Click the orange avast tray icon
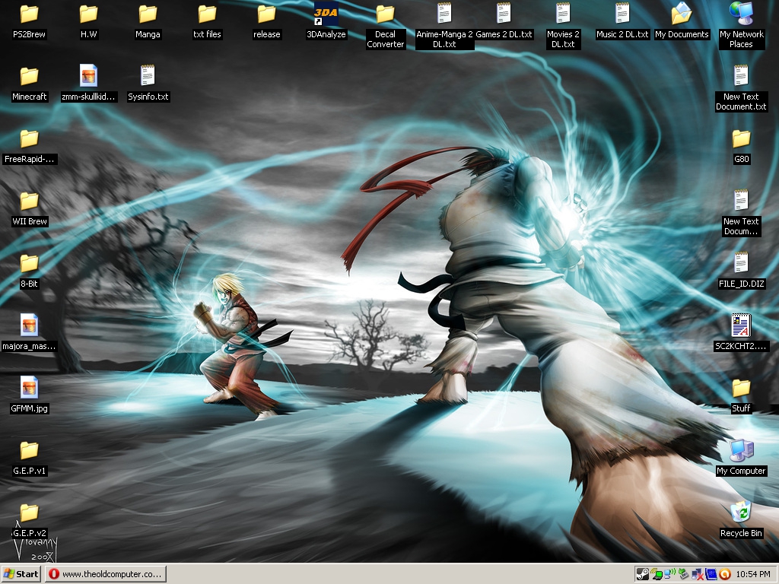Screen dimensions: 779x584 coord(725,574)
